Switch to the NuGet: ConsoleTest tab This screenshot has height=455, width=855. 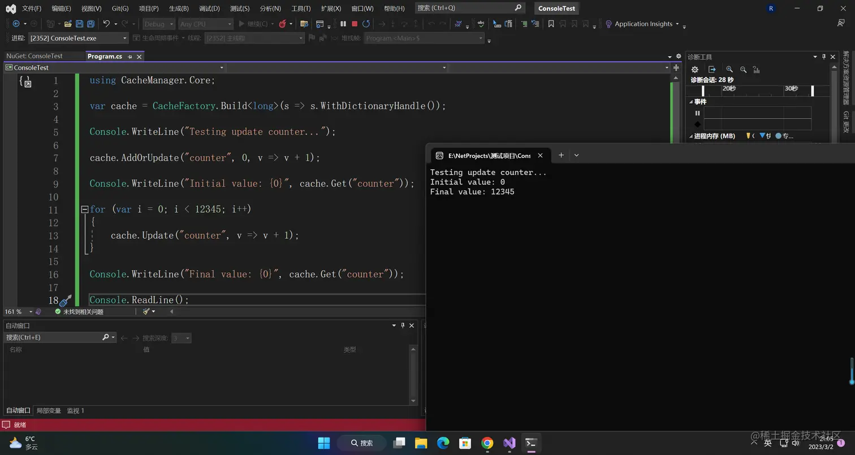coord(34,56)
